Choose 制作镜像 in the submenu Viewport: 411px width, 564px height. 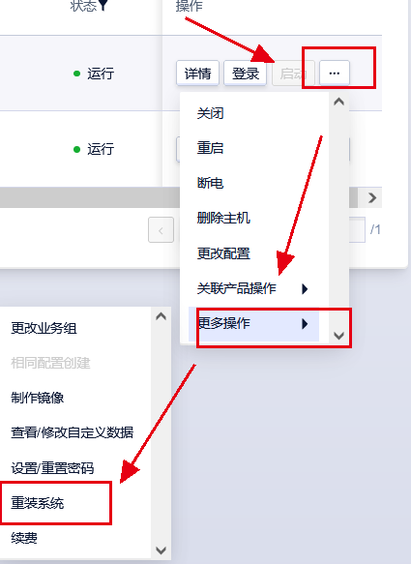point(38,398)
